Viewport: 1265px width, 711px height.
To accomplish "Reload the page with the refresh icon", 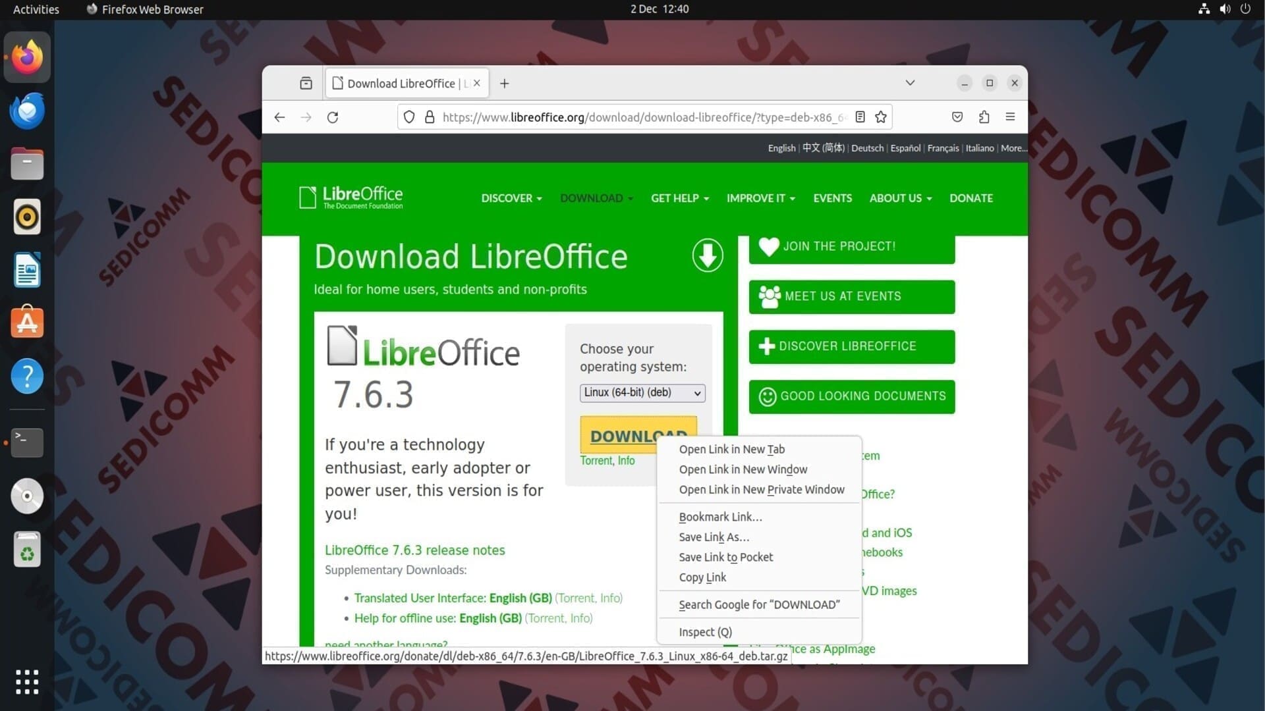I will [333, 117].
